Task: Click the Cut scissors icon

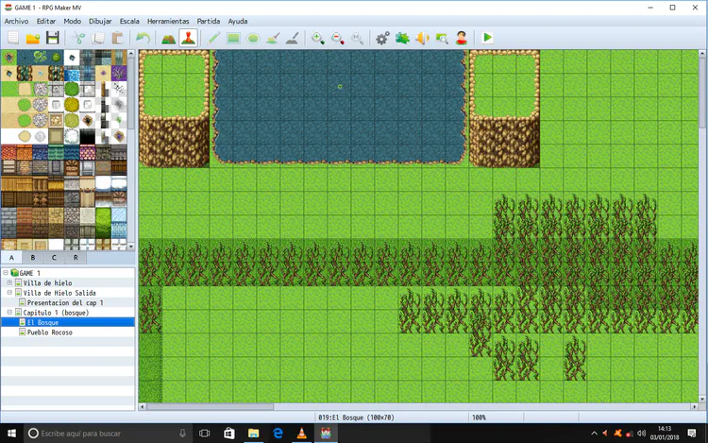Action: pyautogui.click(x=78, y=38)
